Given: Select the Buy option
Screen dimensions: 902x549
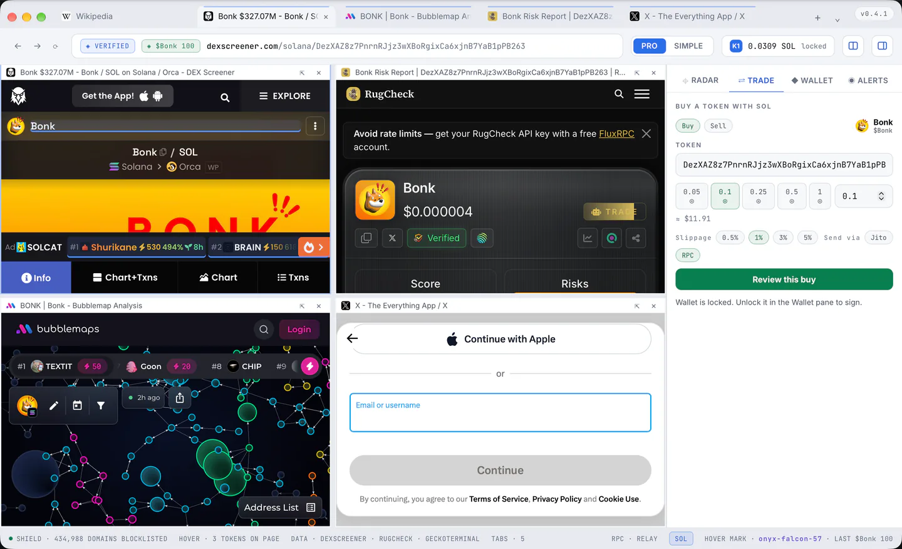Looking at the screenshot, I should coord(688,126).
